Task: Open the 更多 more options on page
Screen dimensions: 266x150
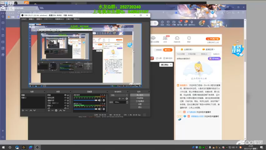Action: (189, 39)
